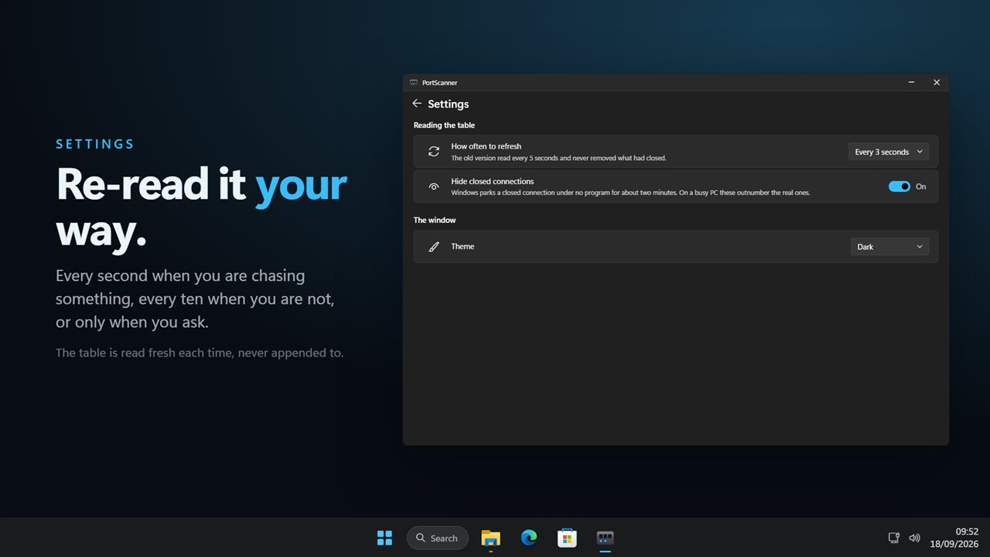Open the Dark theme dropdown
Image resolution: width=990 pixels, height=557 pixels.
(x=889, y=247)
